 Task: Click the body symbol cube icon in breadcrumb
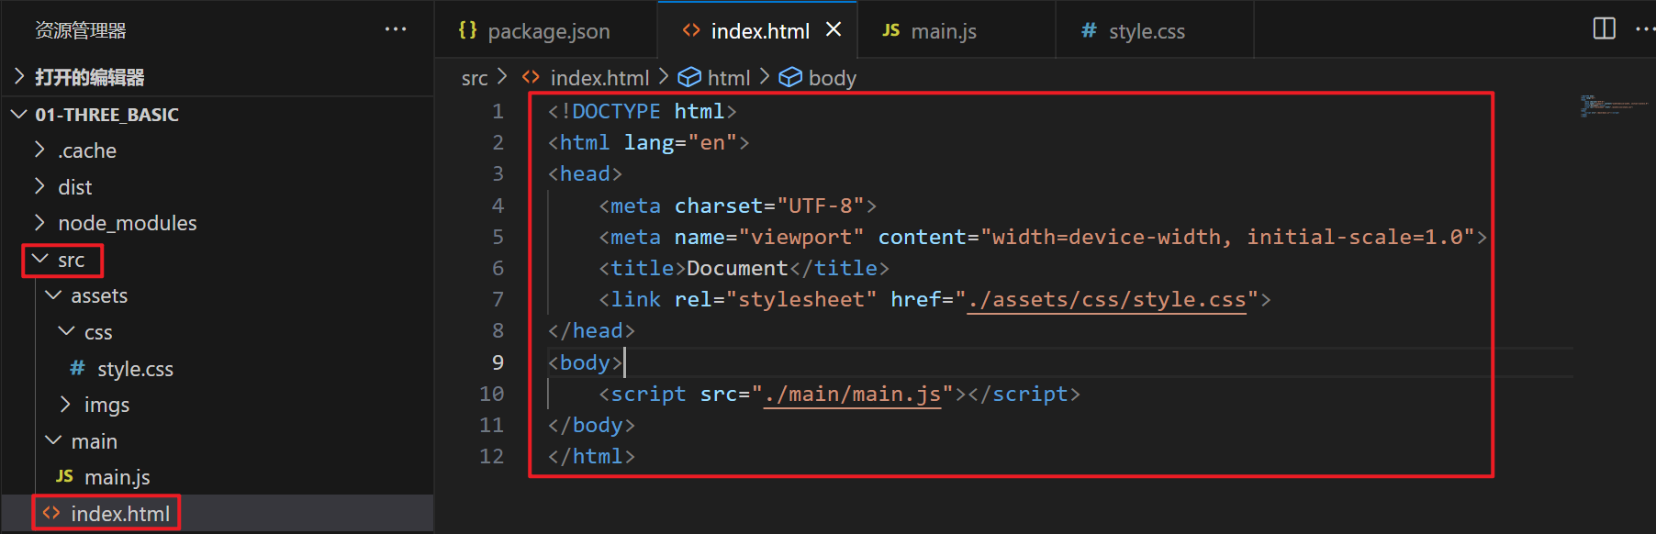coord(790,78)
